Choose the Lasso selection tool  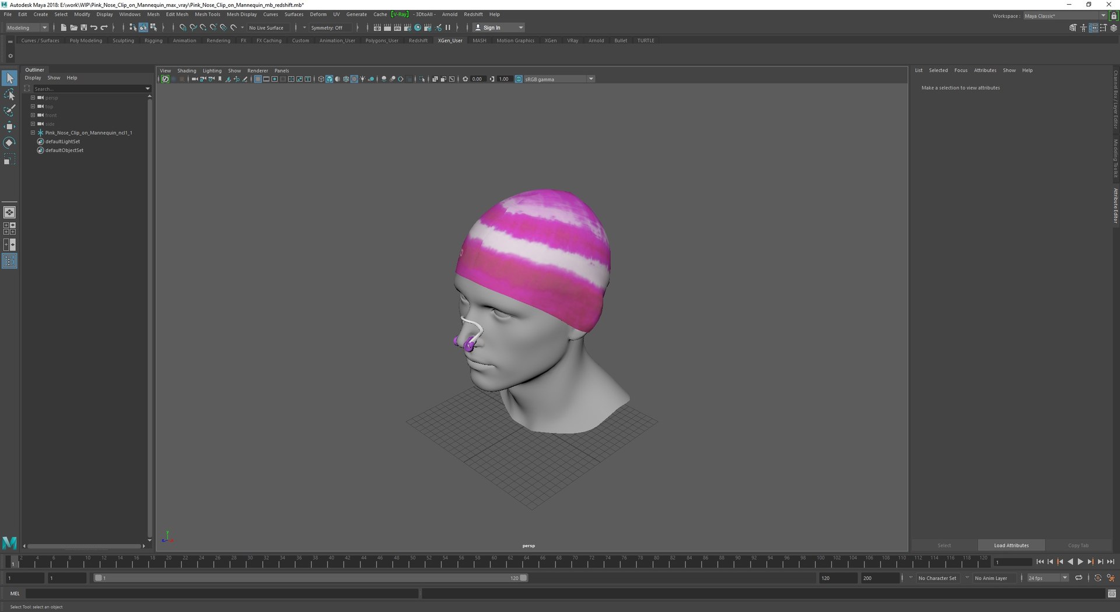[x=9, y=94]
